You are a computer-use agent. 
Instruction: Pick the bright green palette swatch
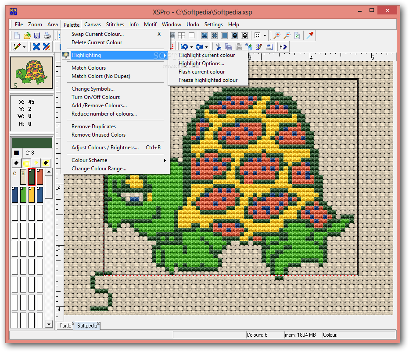pos(23,194)
